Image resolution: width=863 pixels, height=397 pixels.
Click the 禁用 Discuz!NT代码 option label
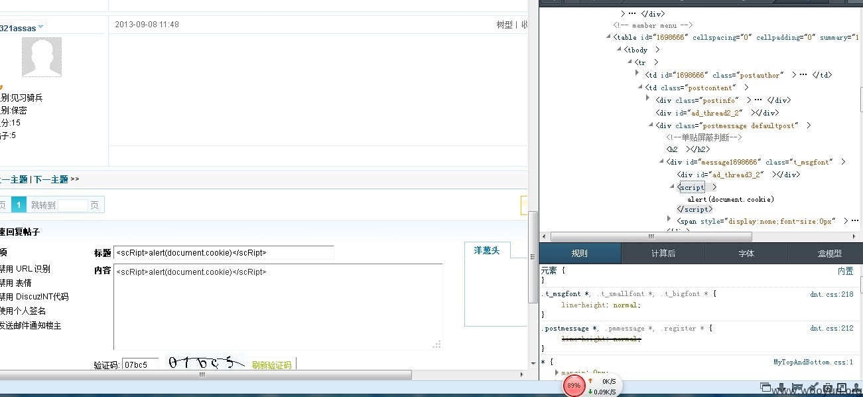pos(34,297)
